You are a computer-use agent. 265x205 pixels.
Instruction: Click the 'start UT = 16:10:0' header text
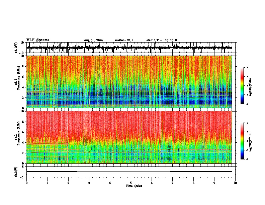[x=162, y=40]
